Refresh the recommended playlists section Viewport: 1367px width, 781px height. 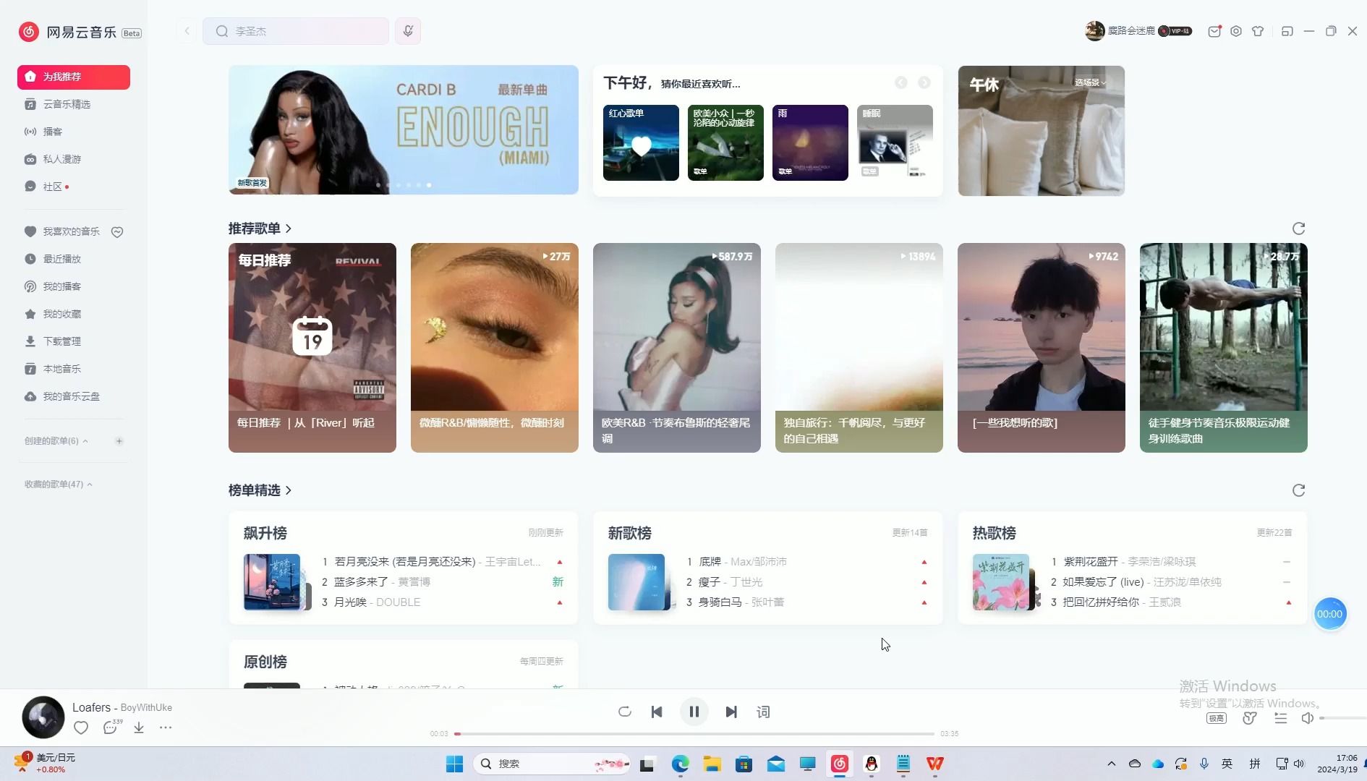click(x=1298, y=229)
